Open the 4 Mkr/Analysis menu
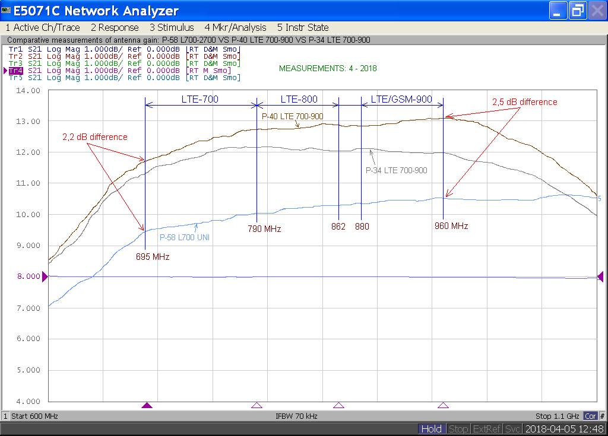 point(235,27)
